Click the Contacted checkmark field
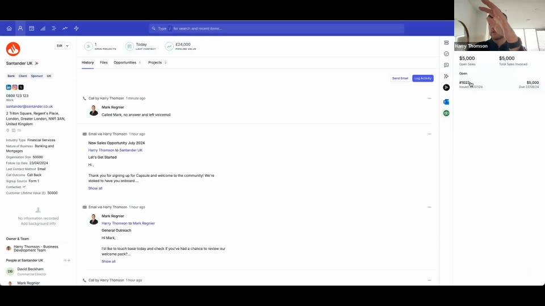545x306 pixels. [24, 187]
